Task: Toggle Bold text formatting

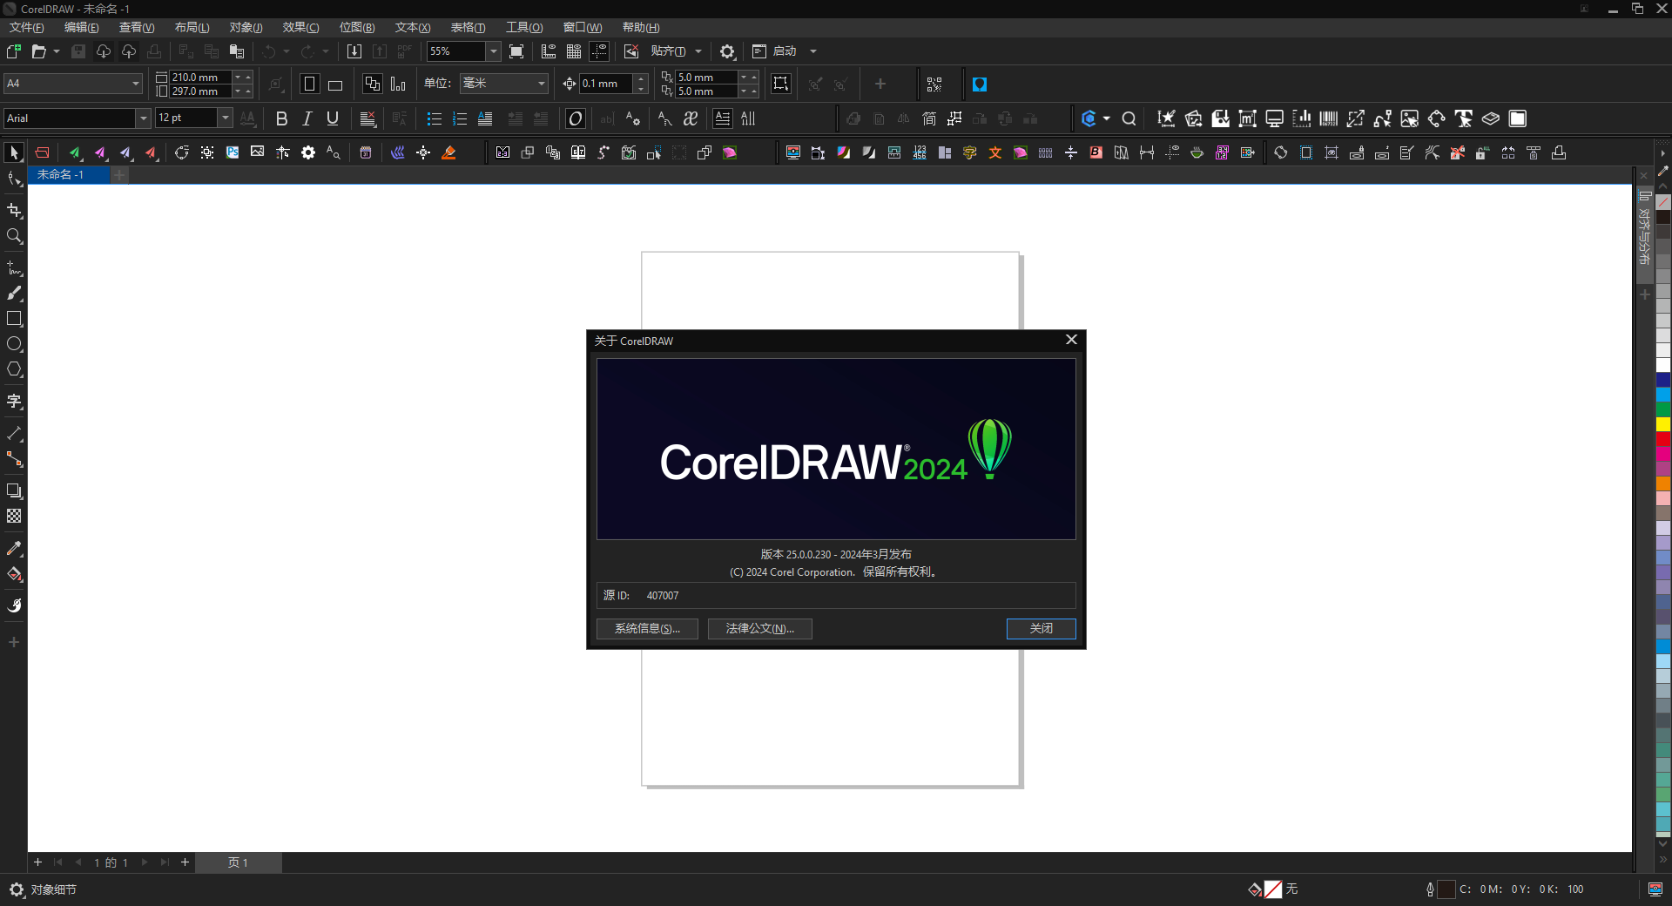Action: [281, 118]
